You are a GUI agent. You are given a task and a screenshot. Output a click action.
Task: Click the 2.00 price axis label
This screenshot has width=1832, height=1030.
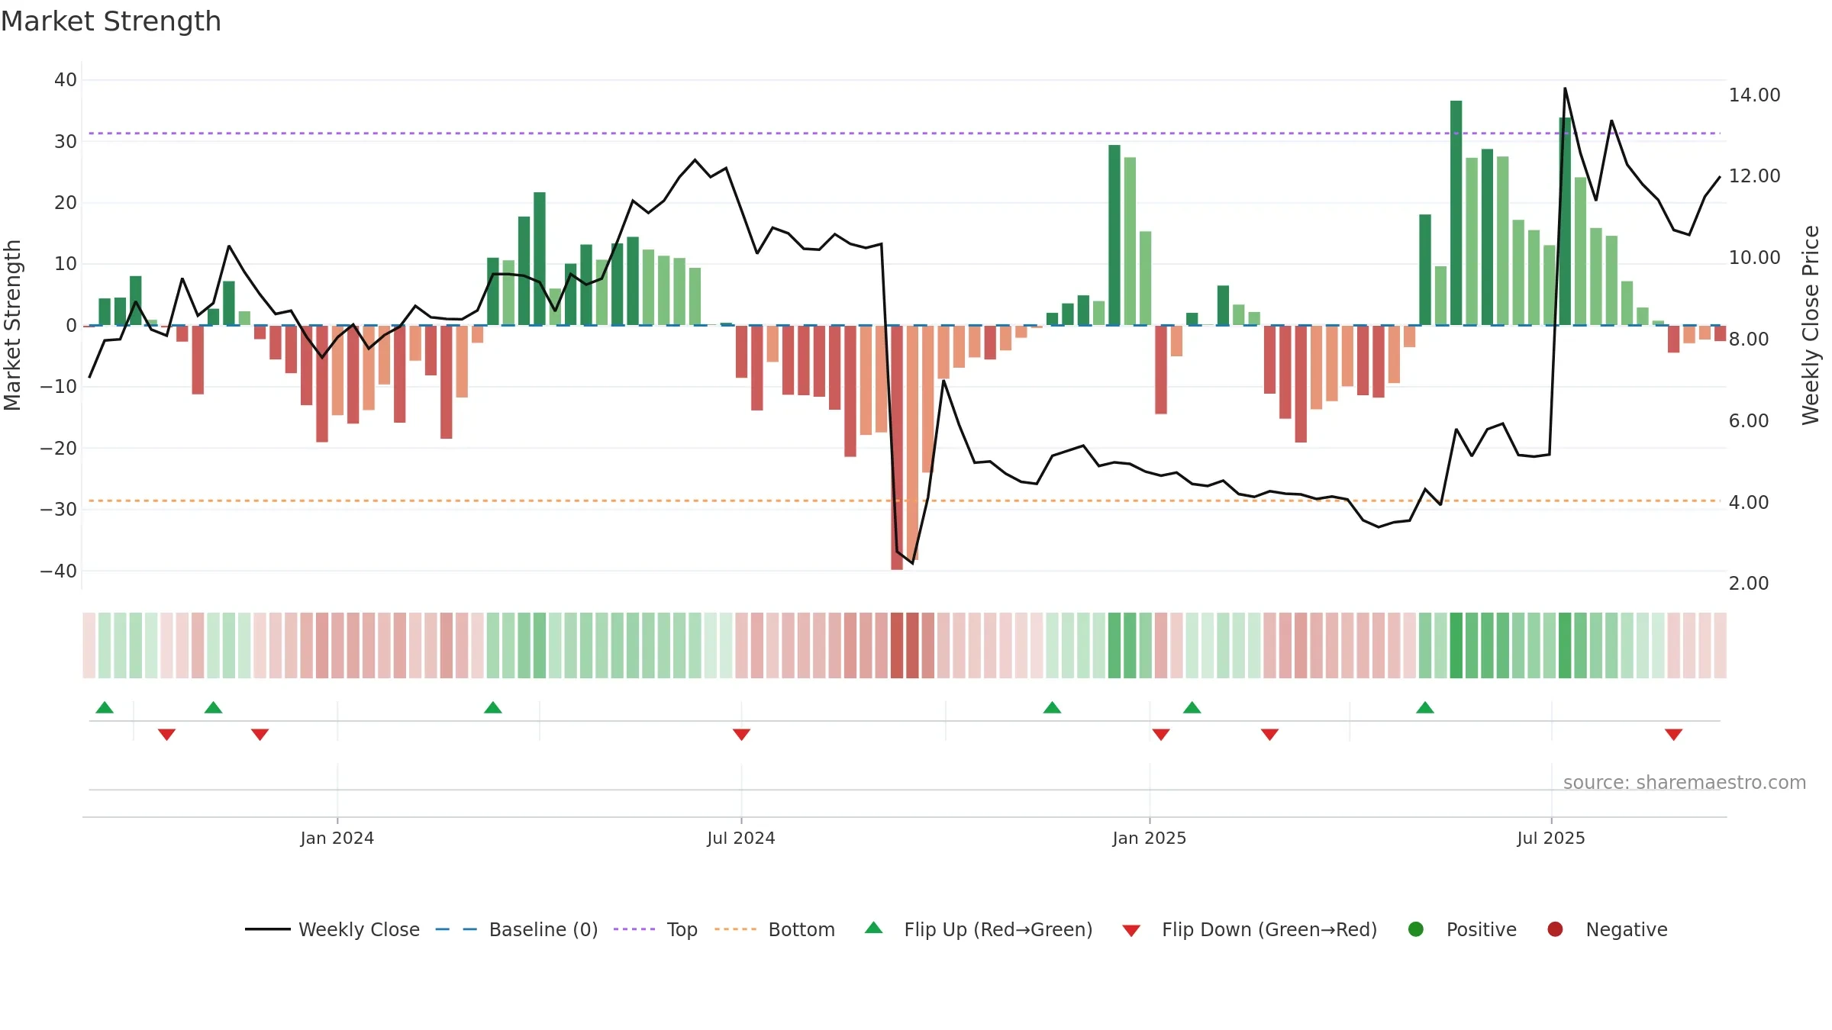point(1749,583)
